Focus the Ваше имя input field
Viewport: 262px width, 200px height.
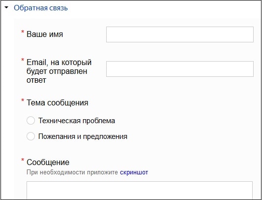180,34
